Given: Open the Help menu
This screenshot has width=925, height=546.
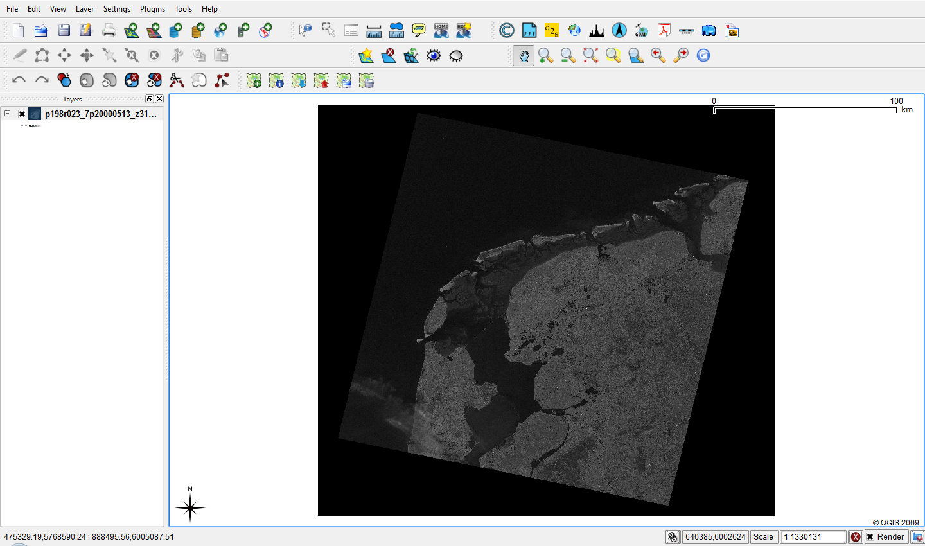Looking at the screenshot, I should tap(209, 9).
